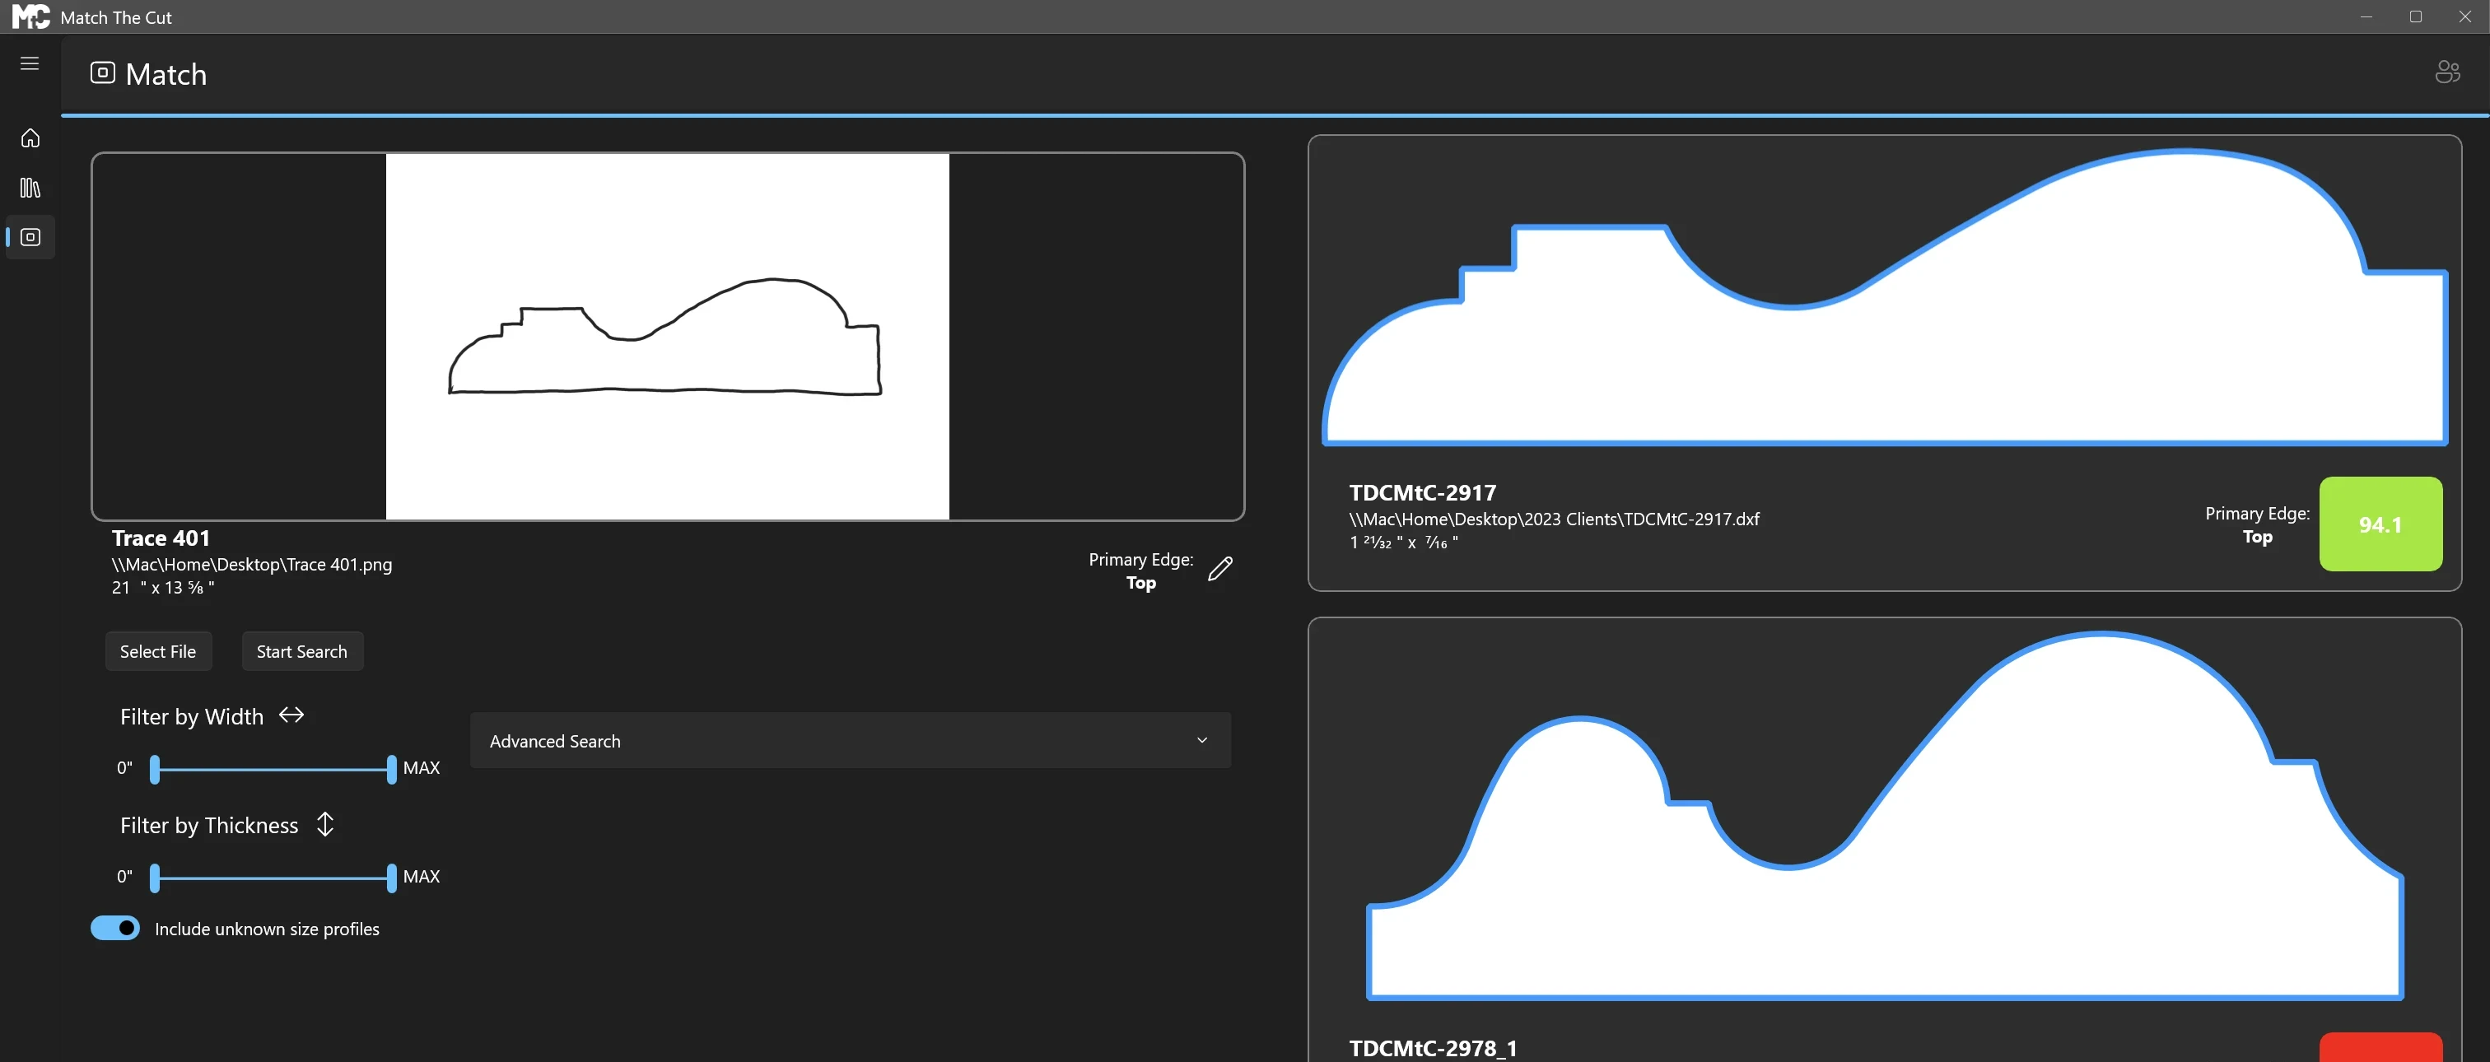Open the hamburger navigation menu
2490x1062 pixels.
(x=30, y=63)
